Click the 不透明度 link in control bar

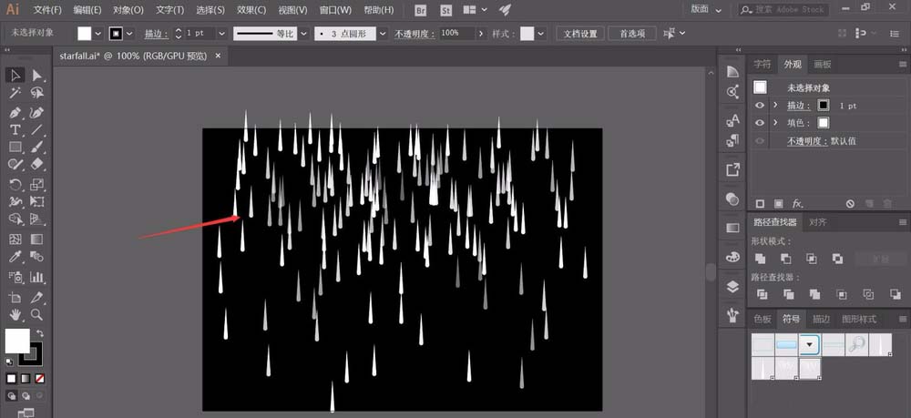point(415,34)
